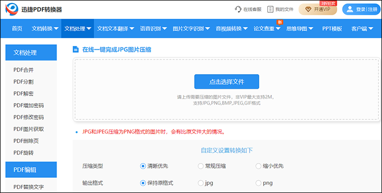Open PDF替换文字 in sidebar
Image resolution: width=382 pixels, height=193 pixels.
click(x=29, y=187)
